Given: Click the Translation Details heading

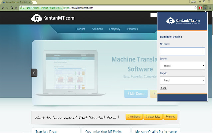Looking at the screenshot, I should tap(171, 37).
